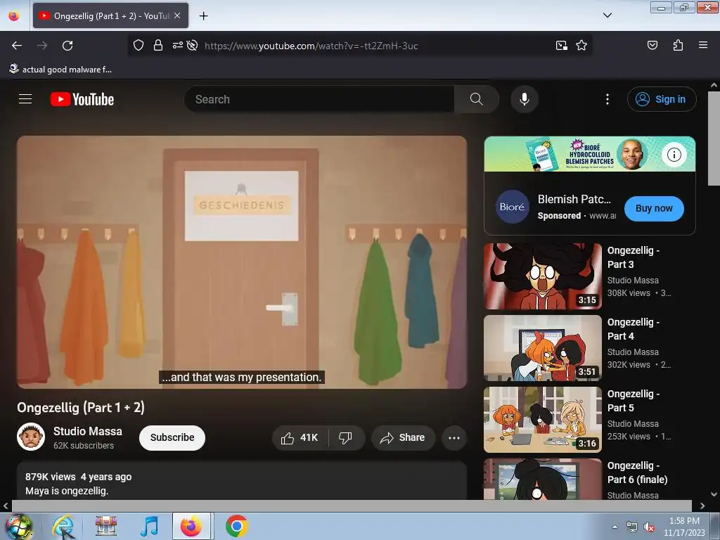720x540 pixels.
Task: Focus the YouTube Search field
Action: point(319,99)
